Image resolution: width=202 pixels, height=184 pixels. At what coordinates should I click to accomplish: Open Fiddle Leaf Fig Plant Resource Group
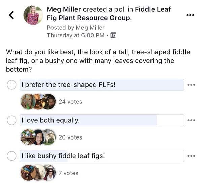coord(109,13)
